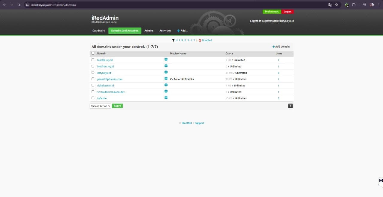Click the browser address bar URL
Image resolution: width=383 pixels, height=197 pixels.
(x=54, y=5)
